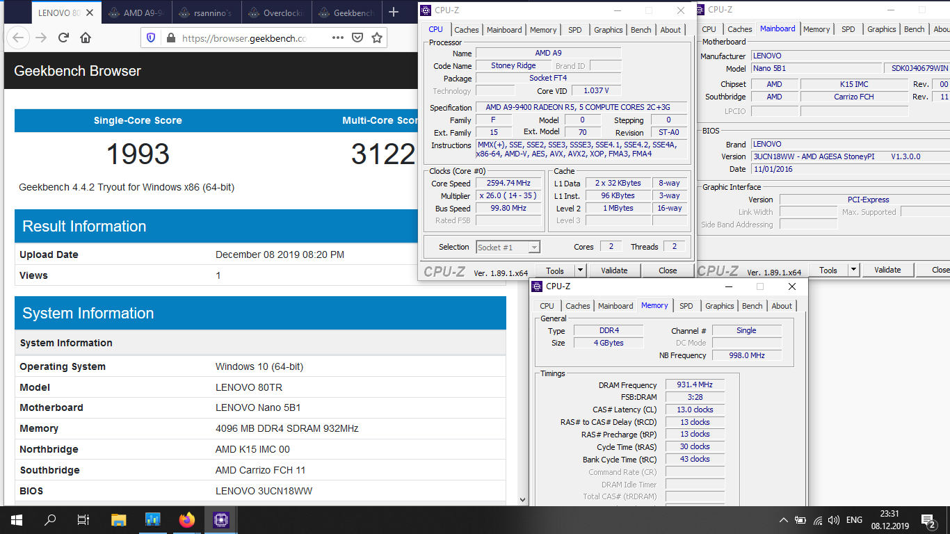
Task: Click the page scrollbar down arrow
Action: pos(522,499)
